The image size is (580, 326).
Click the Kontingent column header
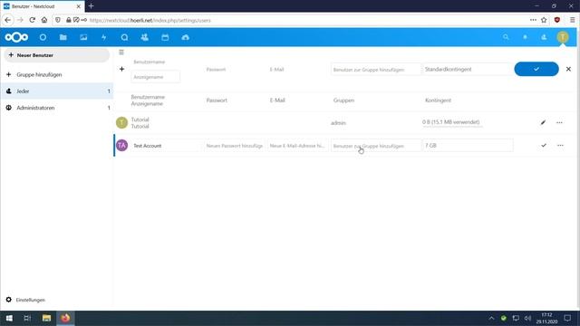[x=438, y=101]
